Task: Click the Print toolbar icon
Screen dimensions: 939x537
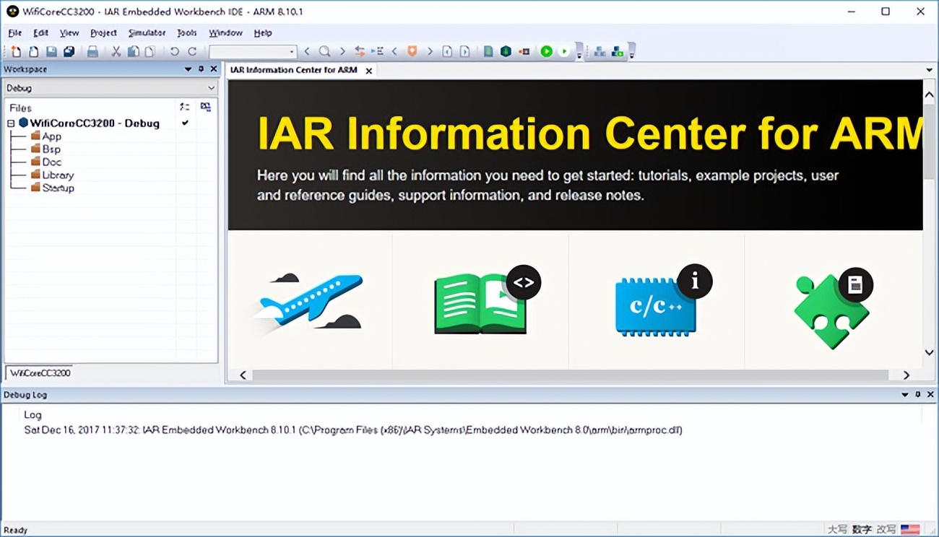Action: 92,51
